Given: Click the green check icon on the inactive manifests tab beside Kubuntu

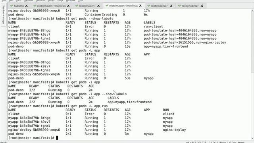Looking at the screenshot, I should [35, 6].
